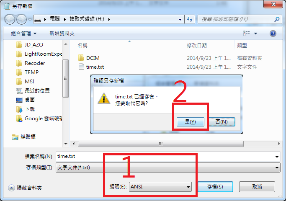Decline replacement with 否(N) button
This screenshot has height=201, width=286.
(222, 122)
